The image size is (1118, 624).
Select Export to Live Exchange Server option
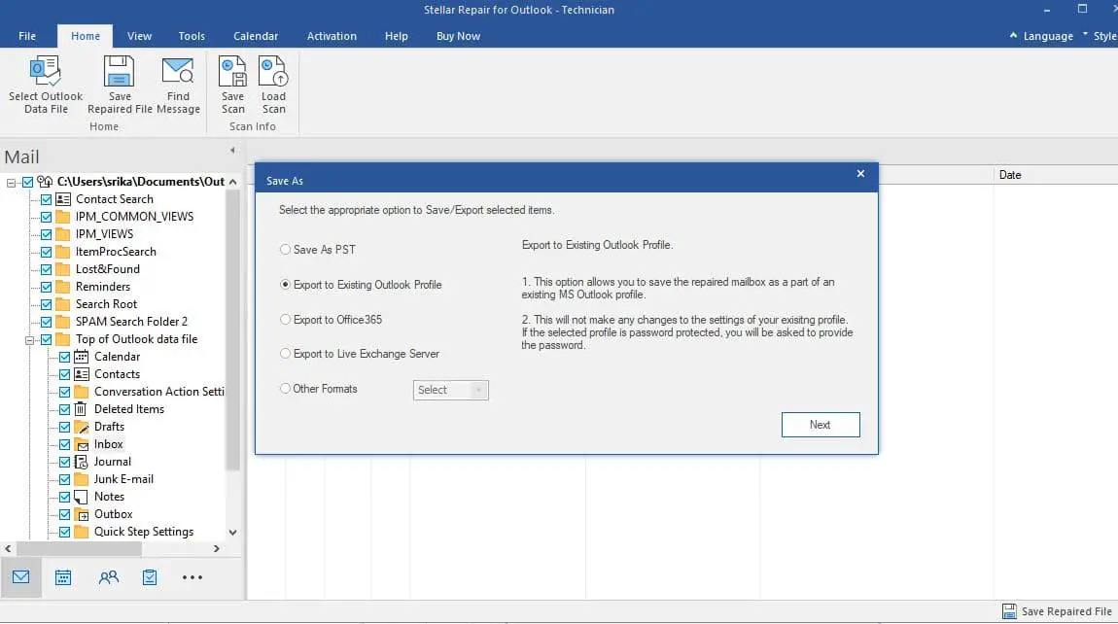(285, 354)
